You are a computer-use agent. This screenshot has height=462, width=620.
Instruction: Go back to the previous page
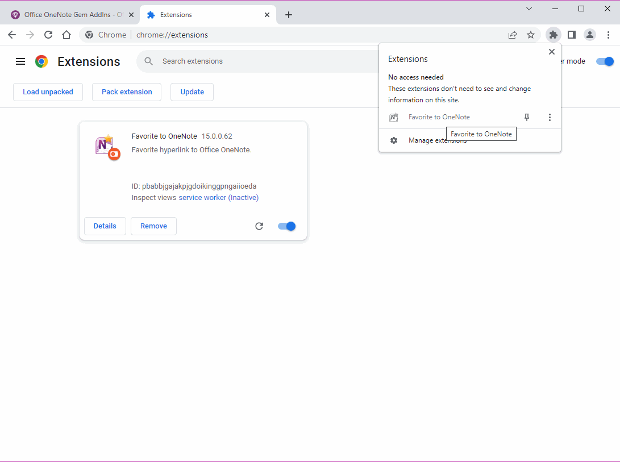[12, 35]
